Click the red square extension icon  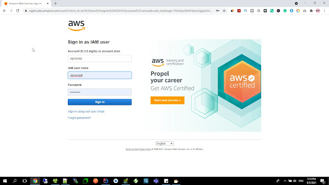point(239,11)
